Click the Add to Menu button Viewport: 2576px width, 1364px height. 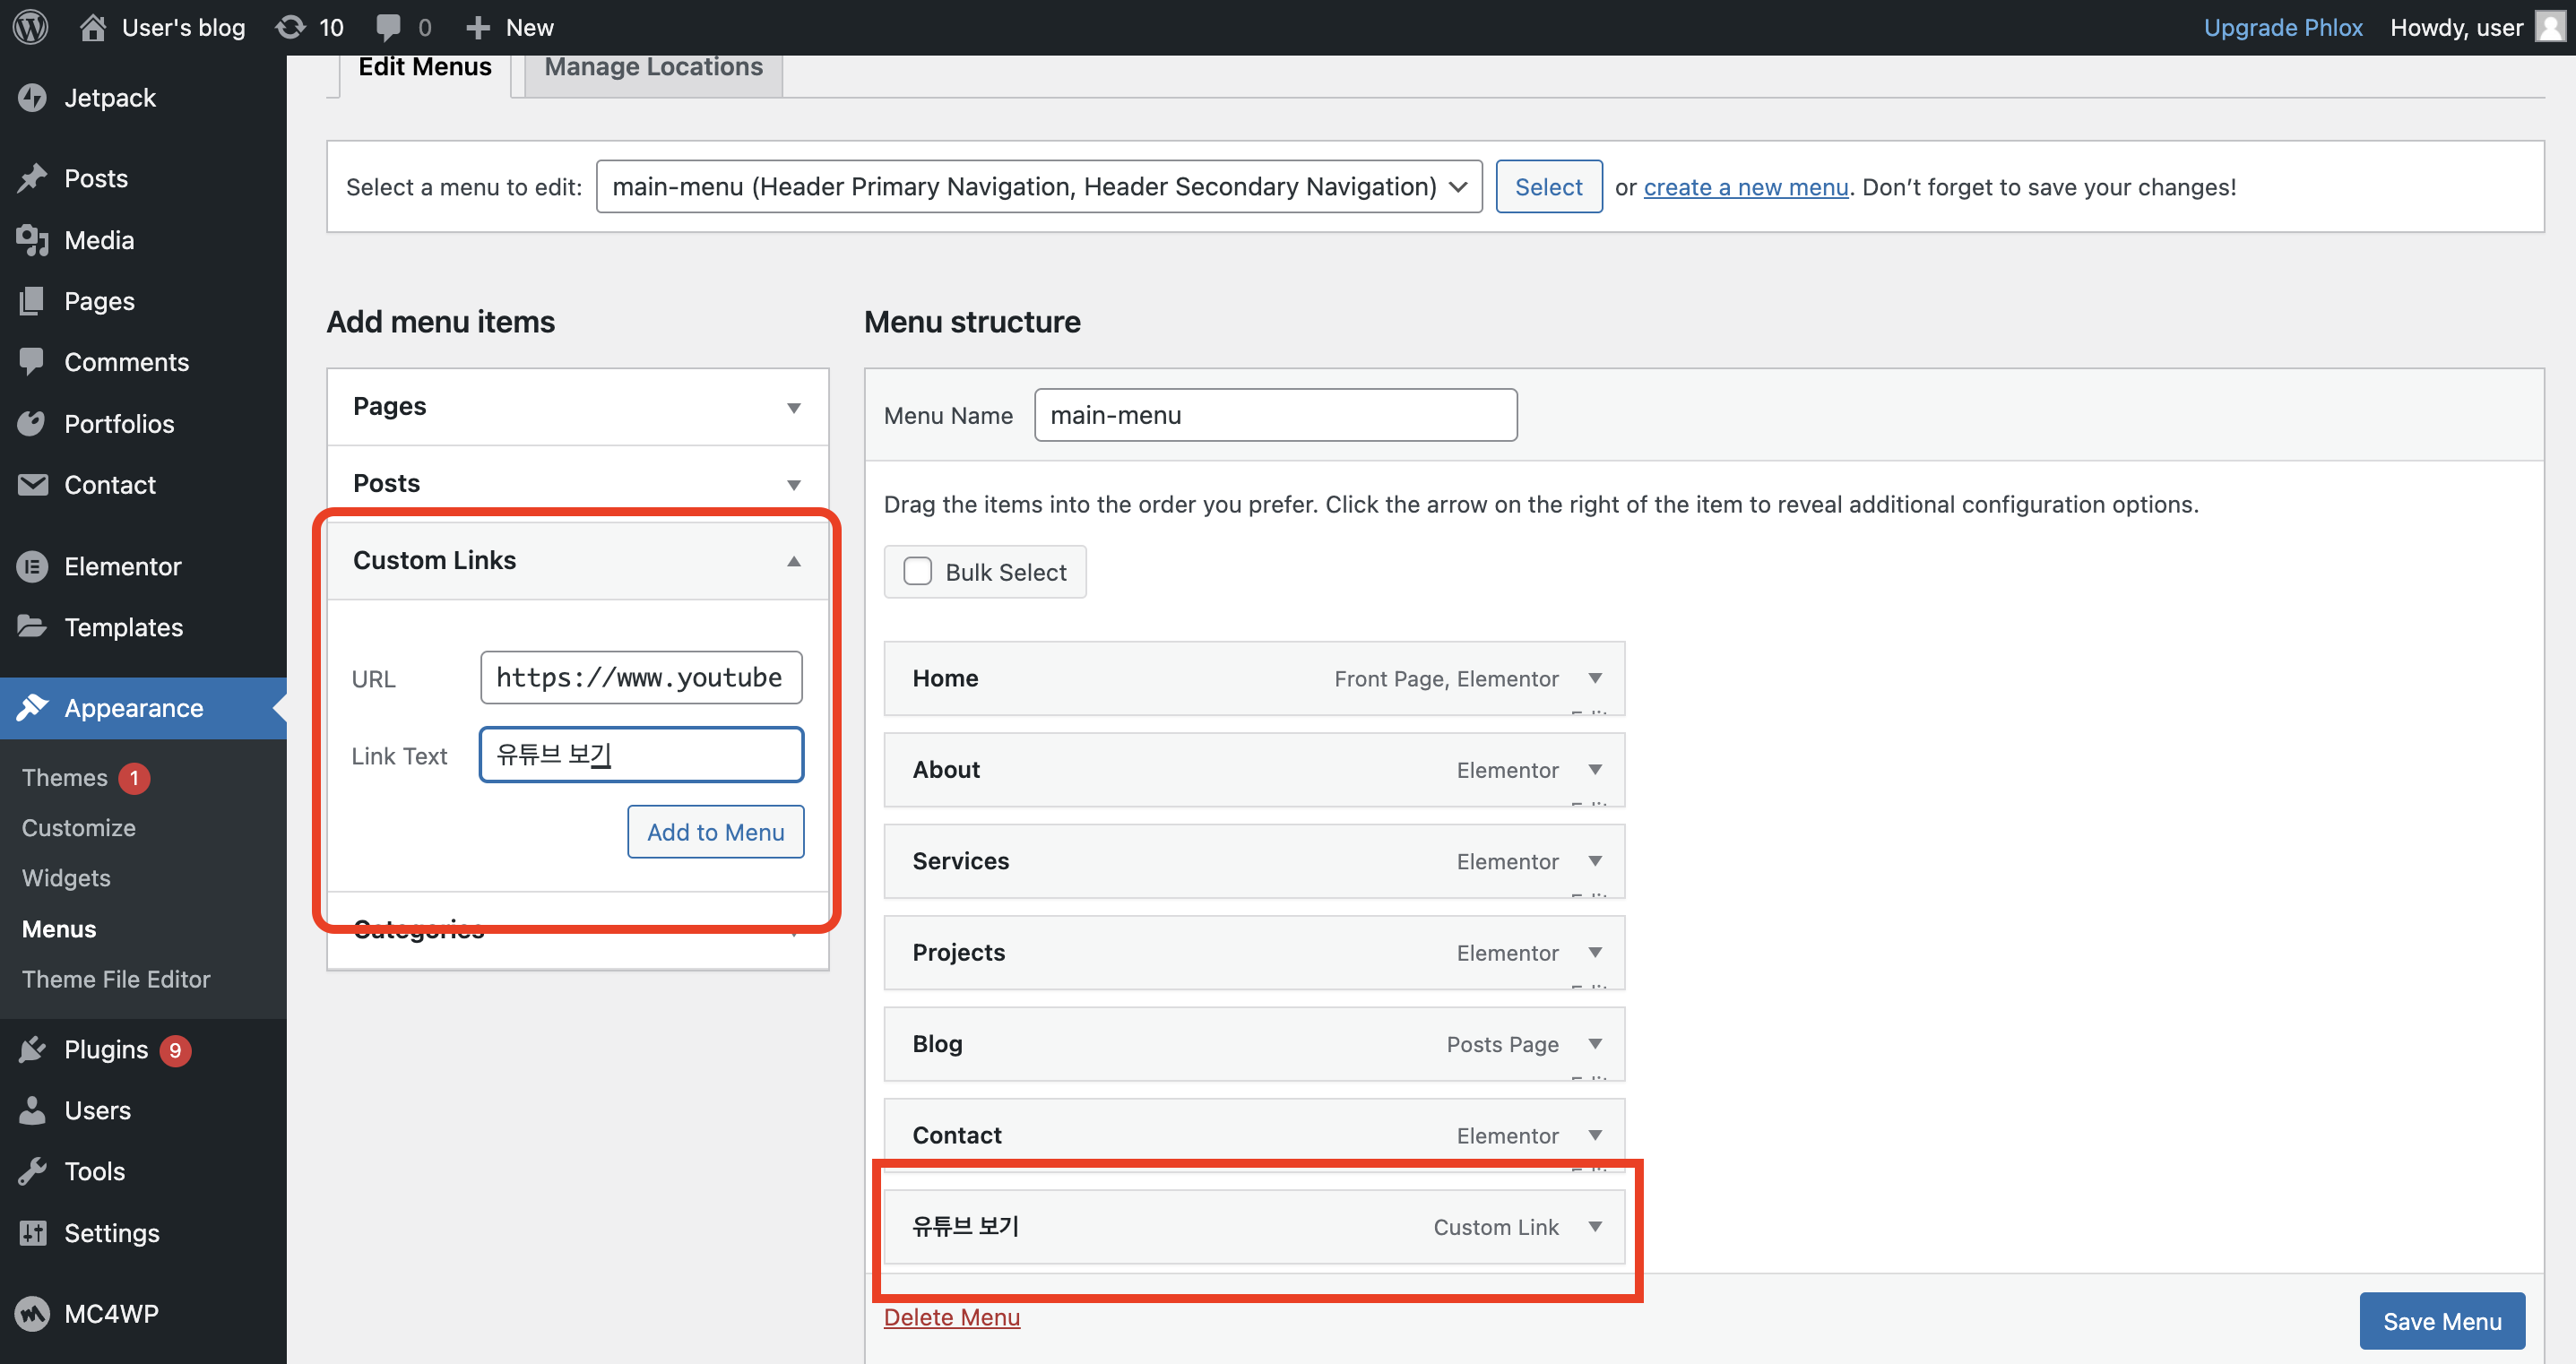[x=715, y=832]
